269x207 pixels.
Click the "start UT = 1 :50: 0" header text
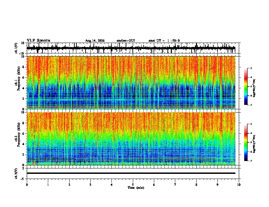164,41
